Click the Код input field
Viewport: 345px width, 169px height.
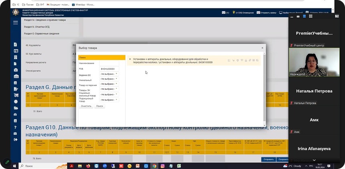pyautogui.click(x=109, y=69)
